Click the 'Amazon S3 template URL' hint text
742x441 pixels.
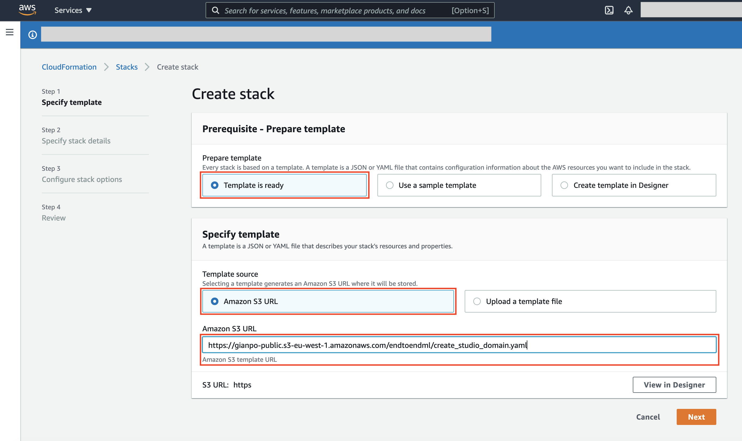pyautogui.click(x=239, y=360)
